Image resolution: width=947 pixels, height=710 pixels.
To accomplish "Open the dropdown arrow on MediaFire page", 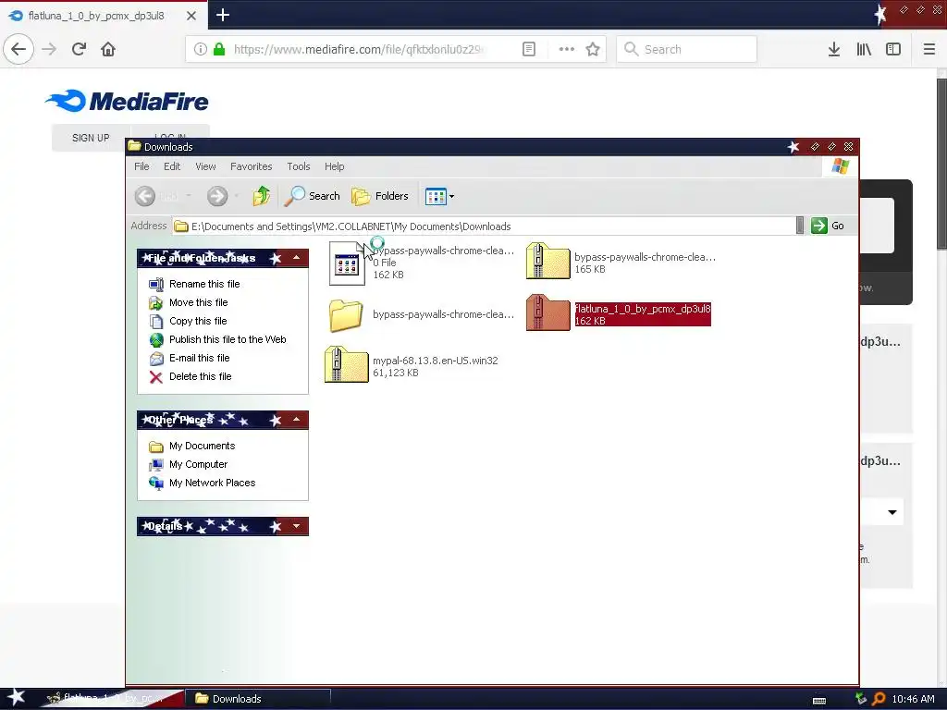I will pyautogui.click(x=892, y=512).
